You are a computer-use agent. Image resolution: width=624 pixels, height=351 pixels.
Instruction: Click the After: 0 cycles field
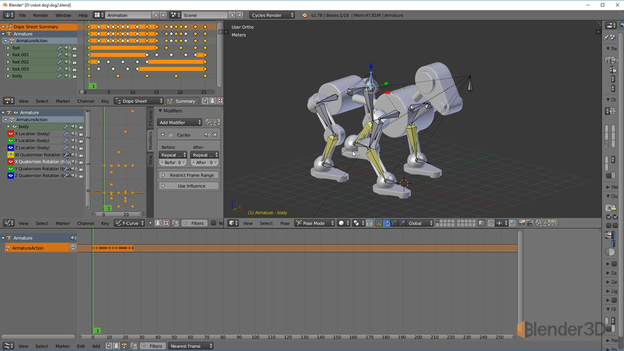pyautogui.click(x=205, y=162)
